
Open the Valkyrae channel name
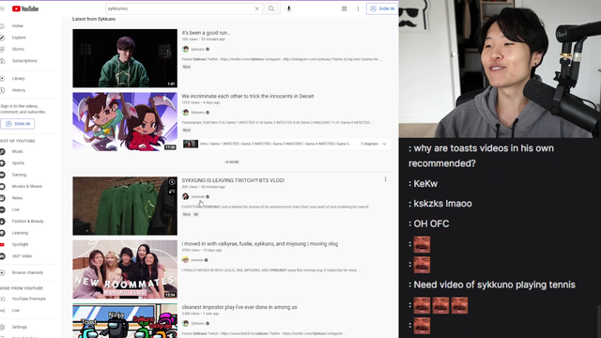click(198, 196)
